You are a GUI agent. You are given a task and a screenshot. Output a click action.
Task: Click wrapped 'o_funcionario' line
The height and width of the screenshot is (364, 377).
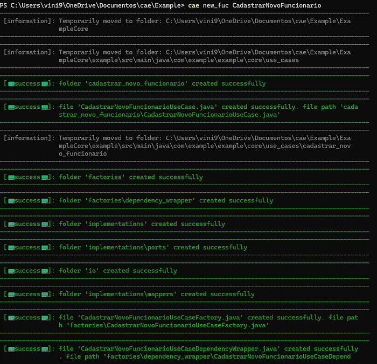point(83,153)
